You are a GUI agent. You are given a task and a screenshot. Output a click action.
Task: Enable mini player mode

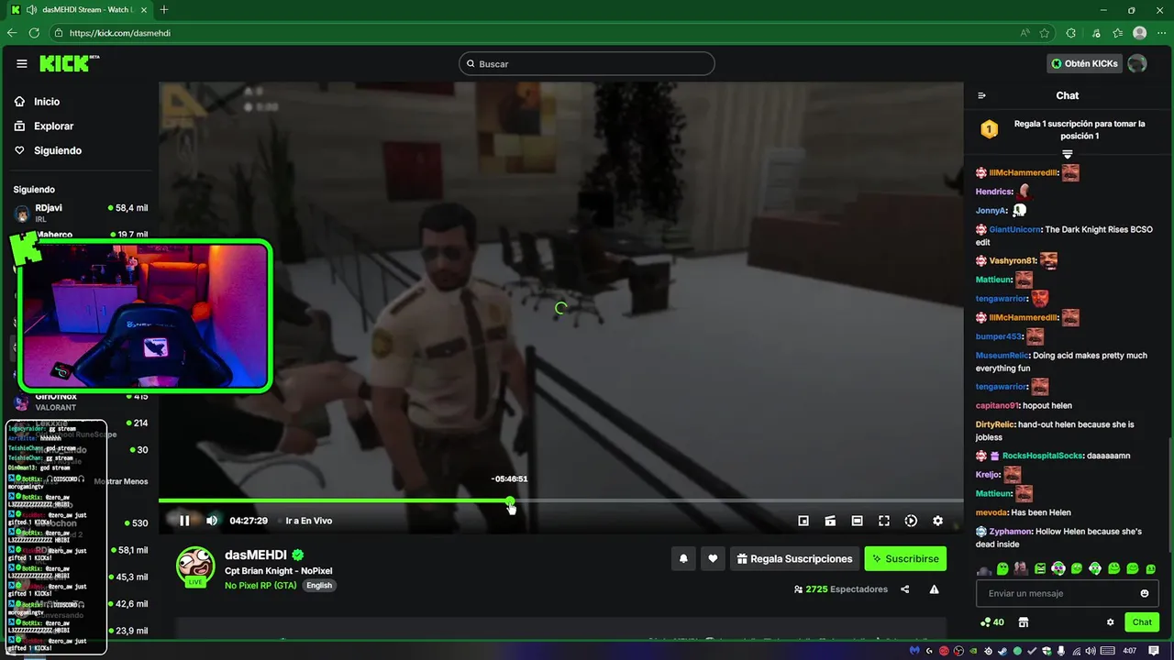[x=803, y=521]
